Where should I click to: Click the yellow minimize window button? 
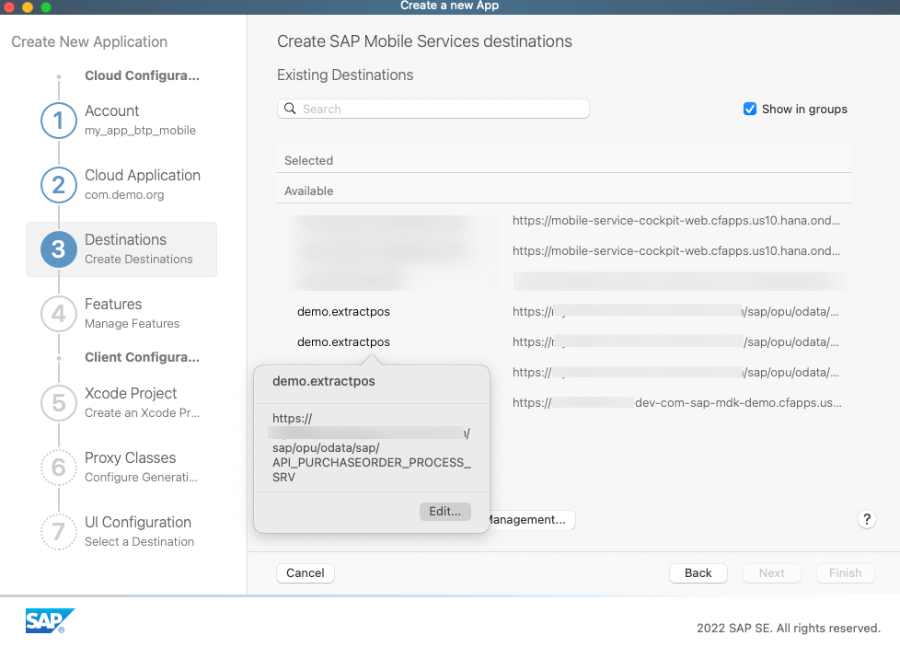(28, 6)
